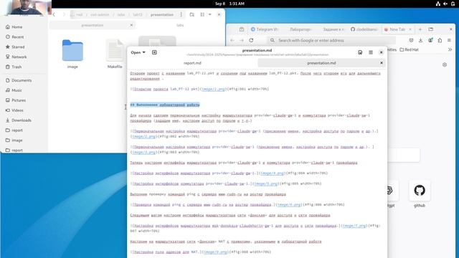Switch to the presentation.md editor tab

[x=321, y=63]
